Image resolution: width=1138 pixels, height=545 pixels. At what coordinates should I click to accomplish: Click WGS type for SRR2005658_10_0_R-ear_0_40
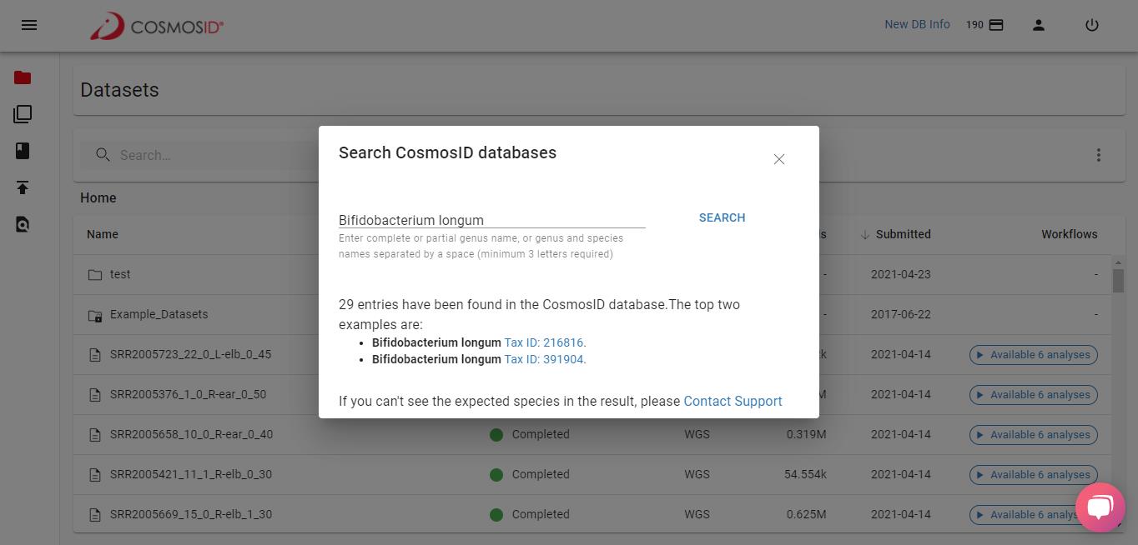point(697,434)
